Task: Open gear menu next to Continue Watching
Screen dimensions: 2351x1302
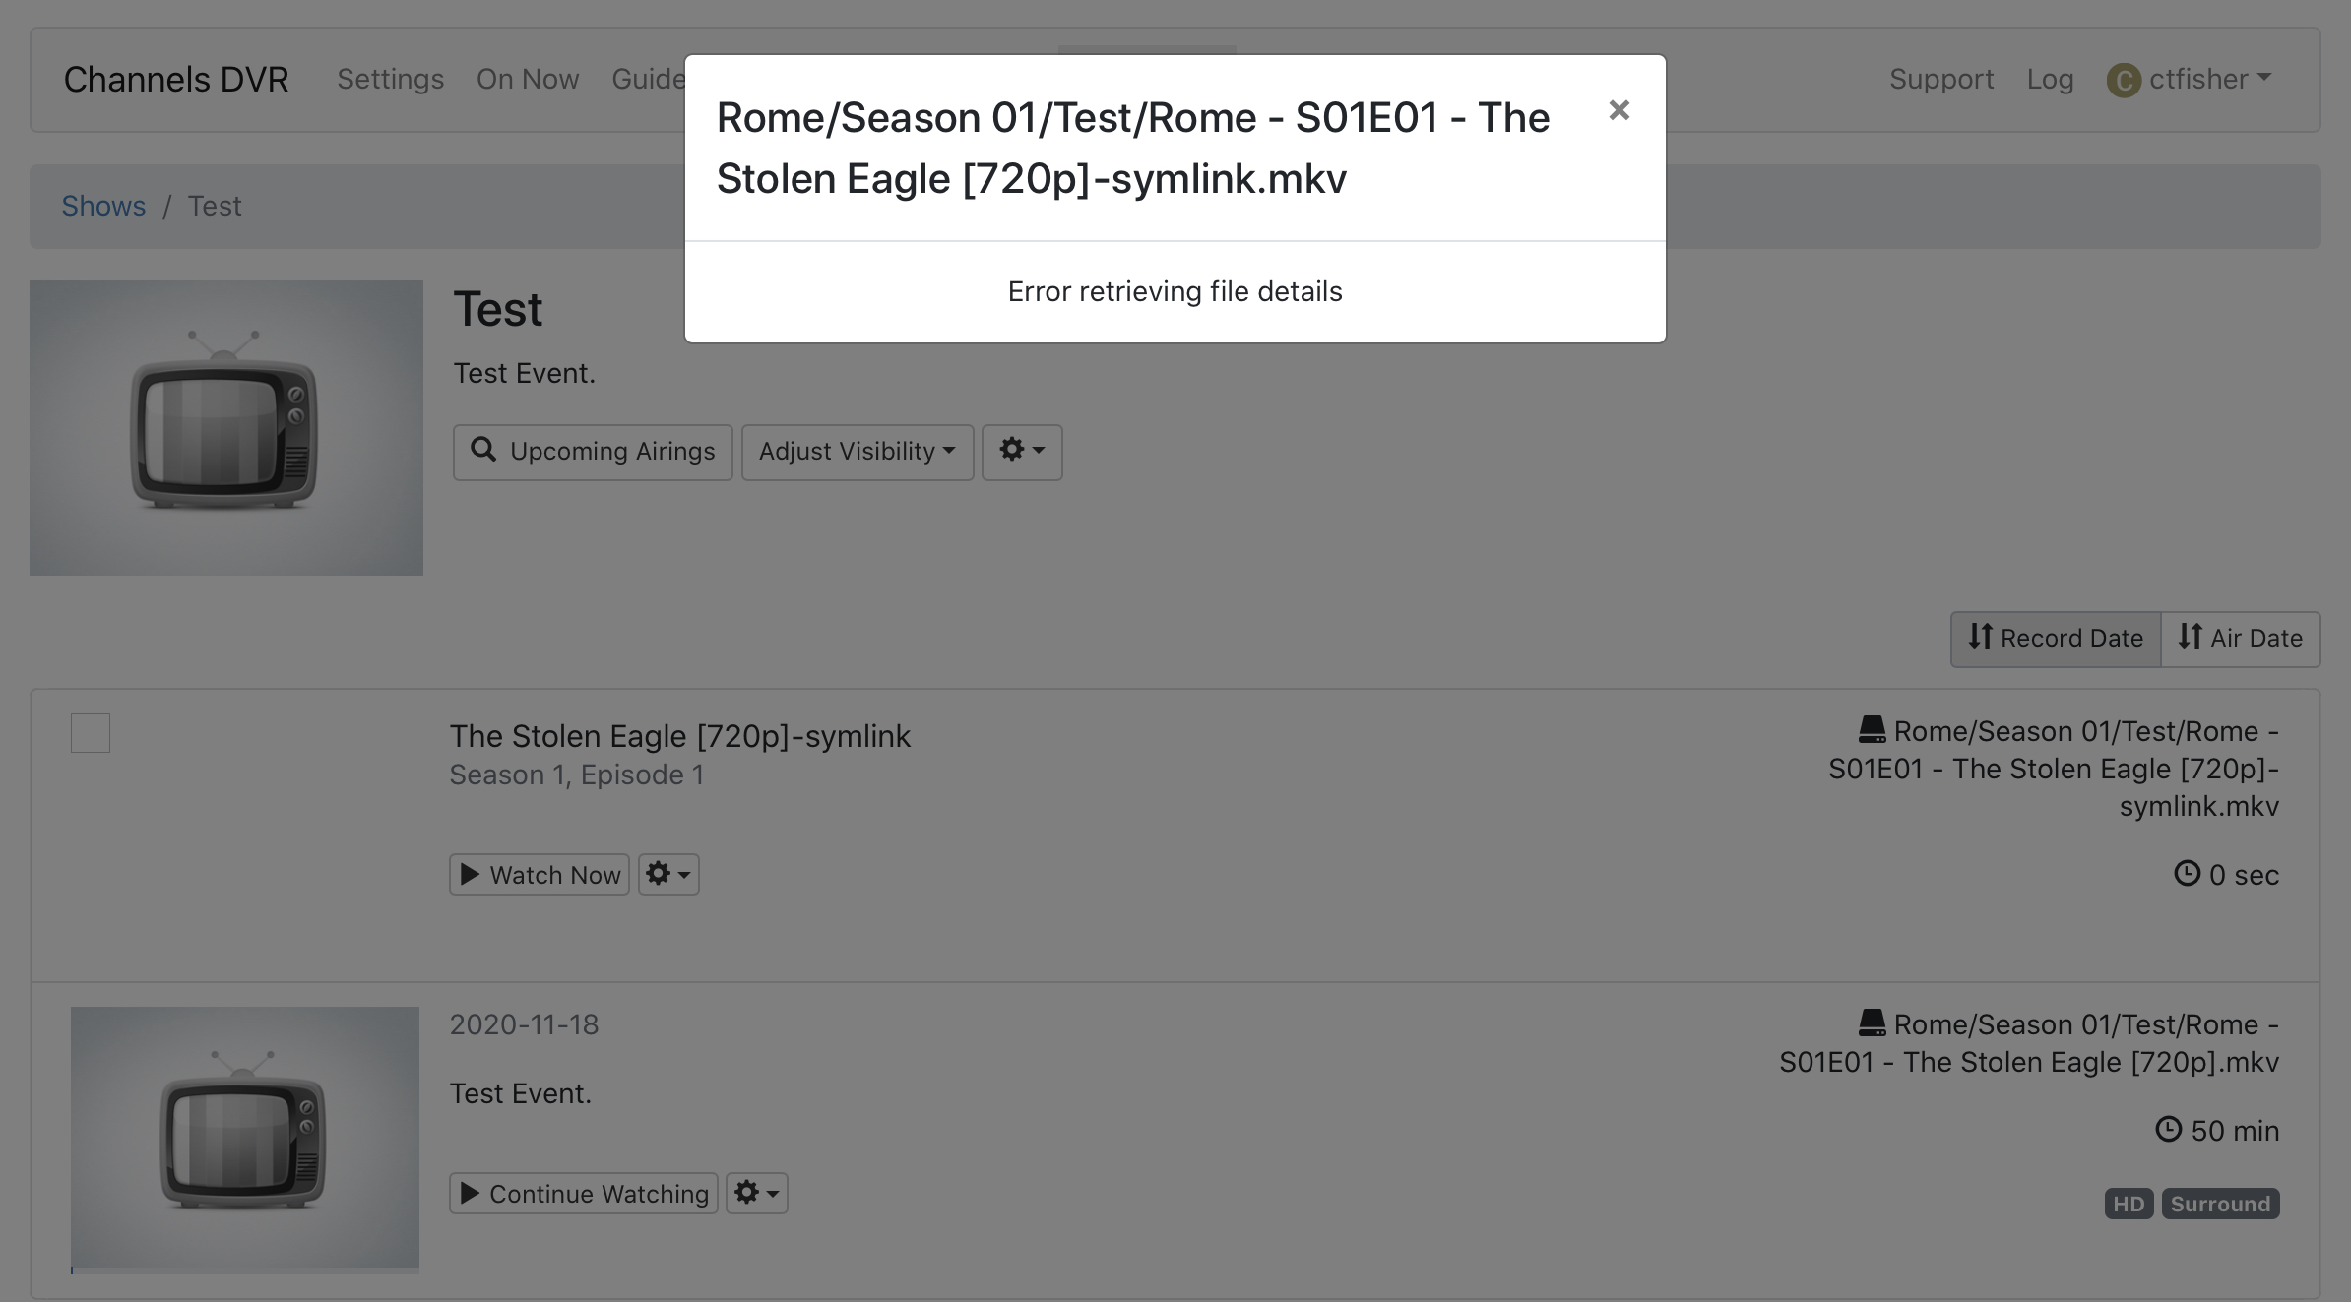Action: point(756,1193)
